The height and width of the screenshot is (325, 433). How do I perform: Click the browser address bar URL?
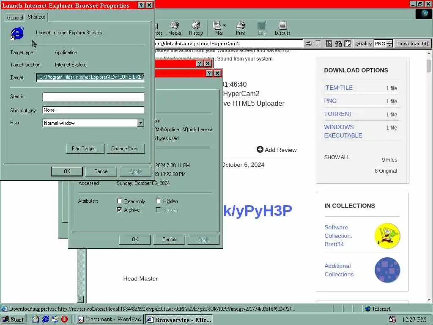pyautogui.click(x=229, y=44)
